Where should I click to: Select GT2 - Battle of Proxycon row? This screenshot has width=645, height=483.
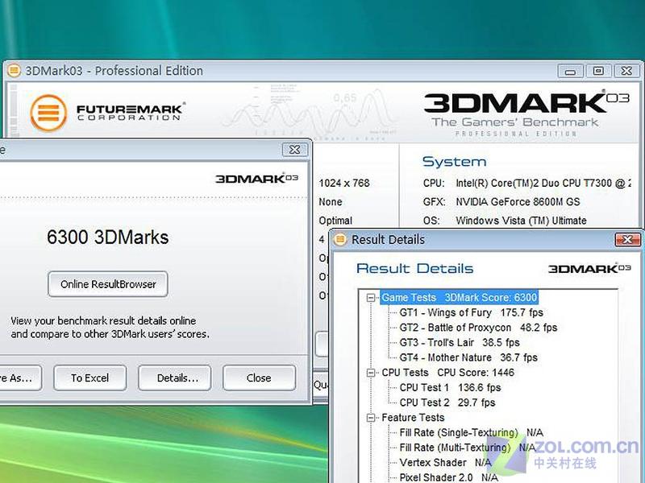point(478,328)
